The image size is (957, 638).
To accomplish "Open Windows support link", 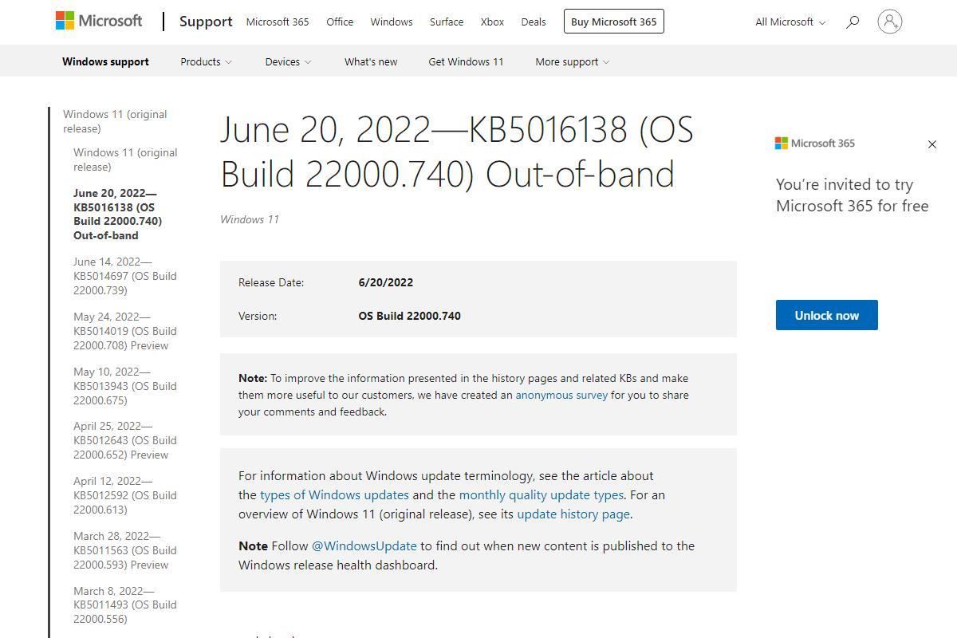I will (x=105, y=61).
